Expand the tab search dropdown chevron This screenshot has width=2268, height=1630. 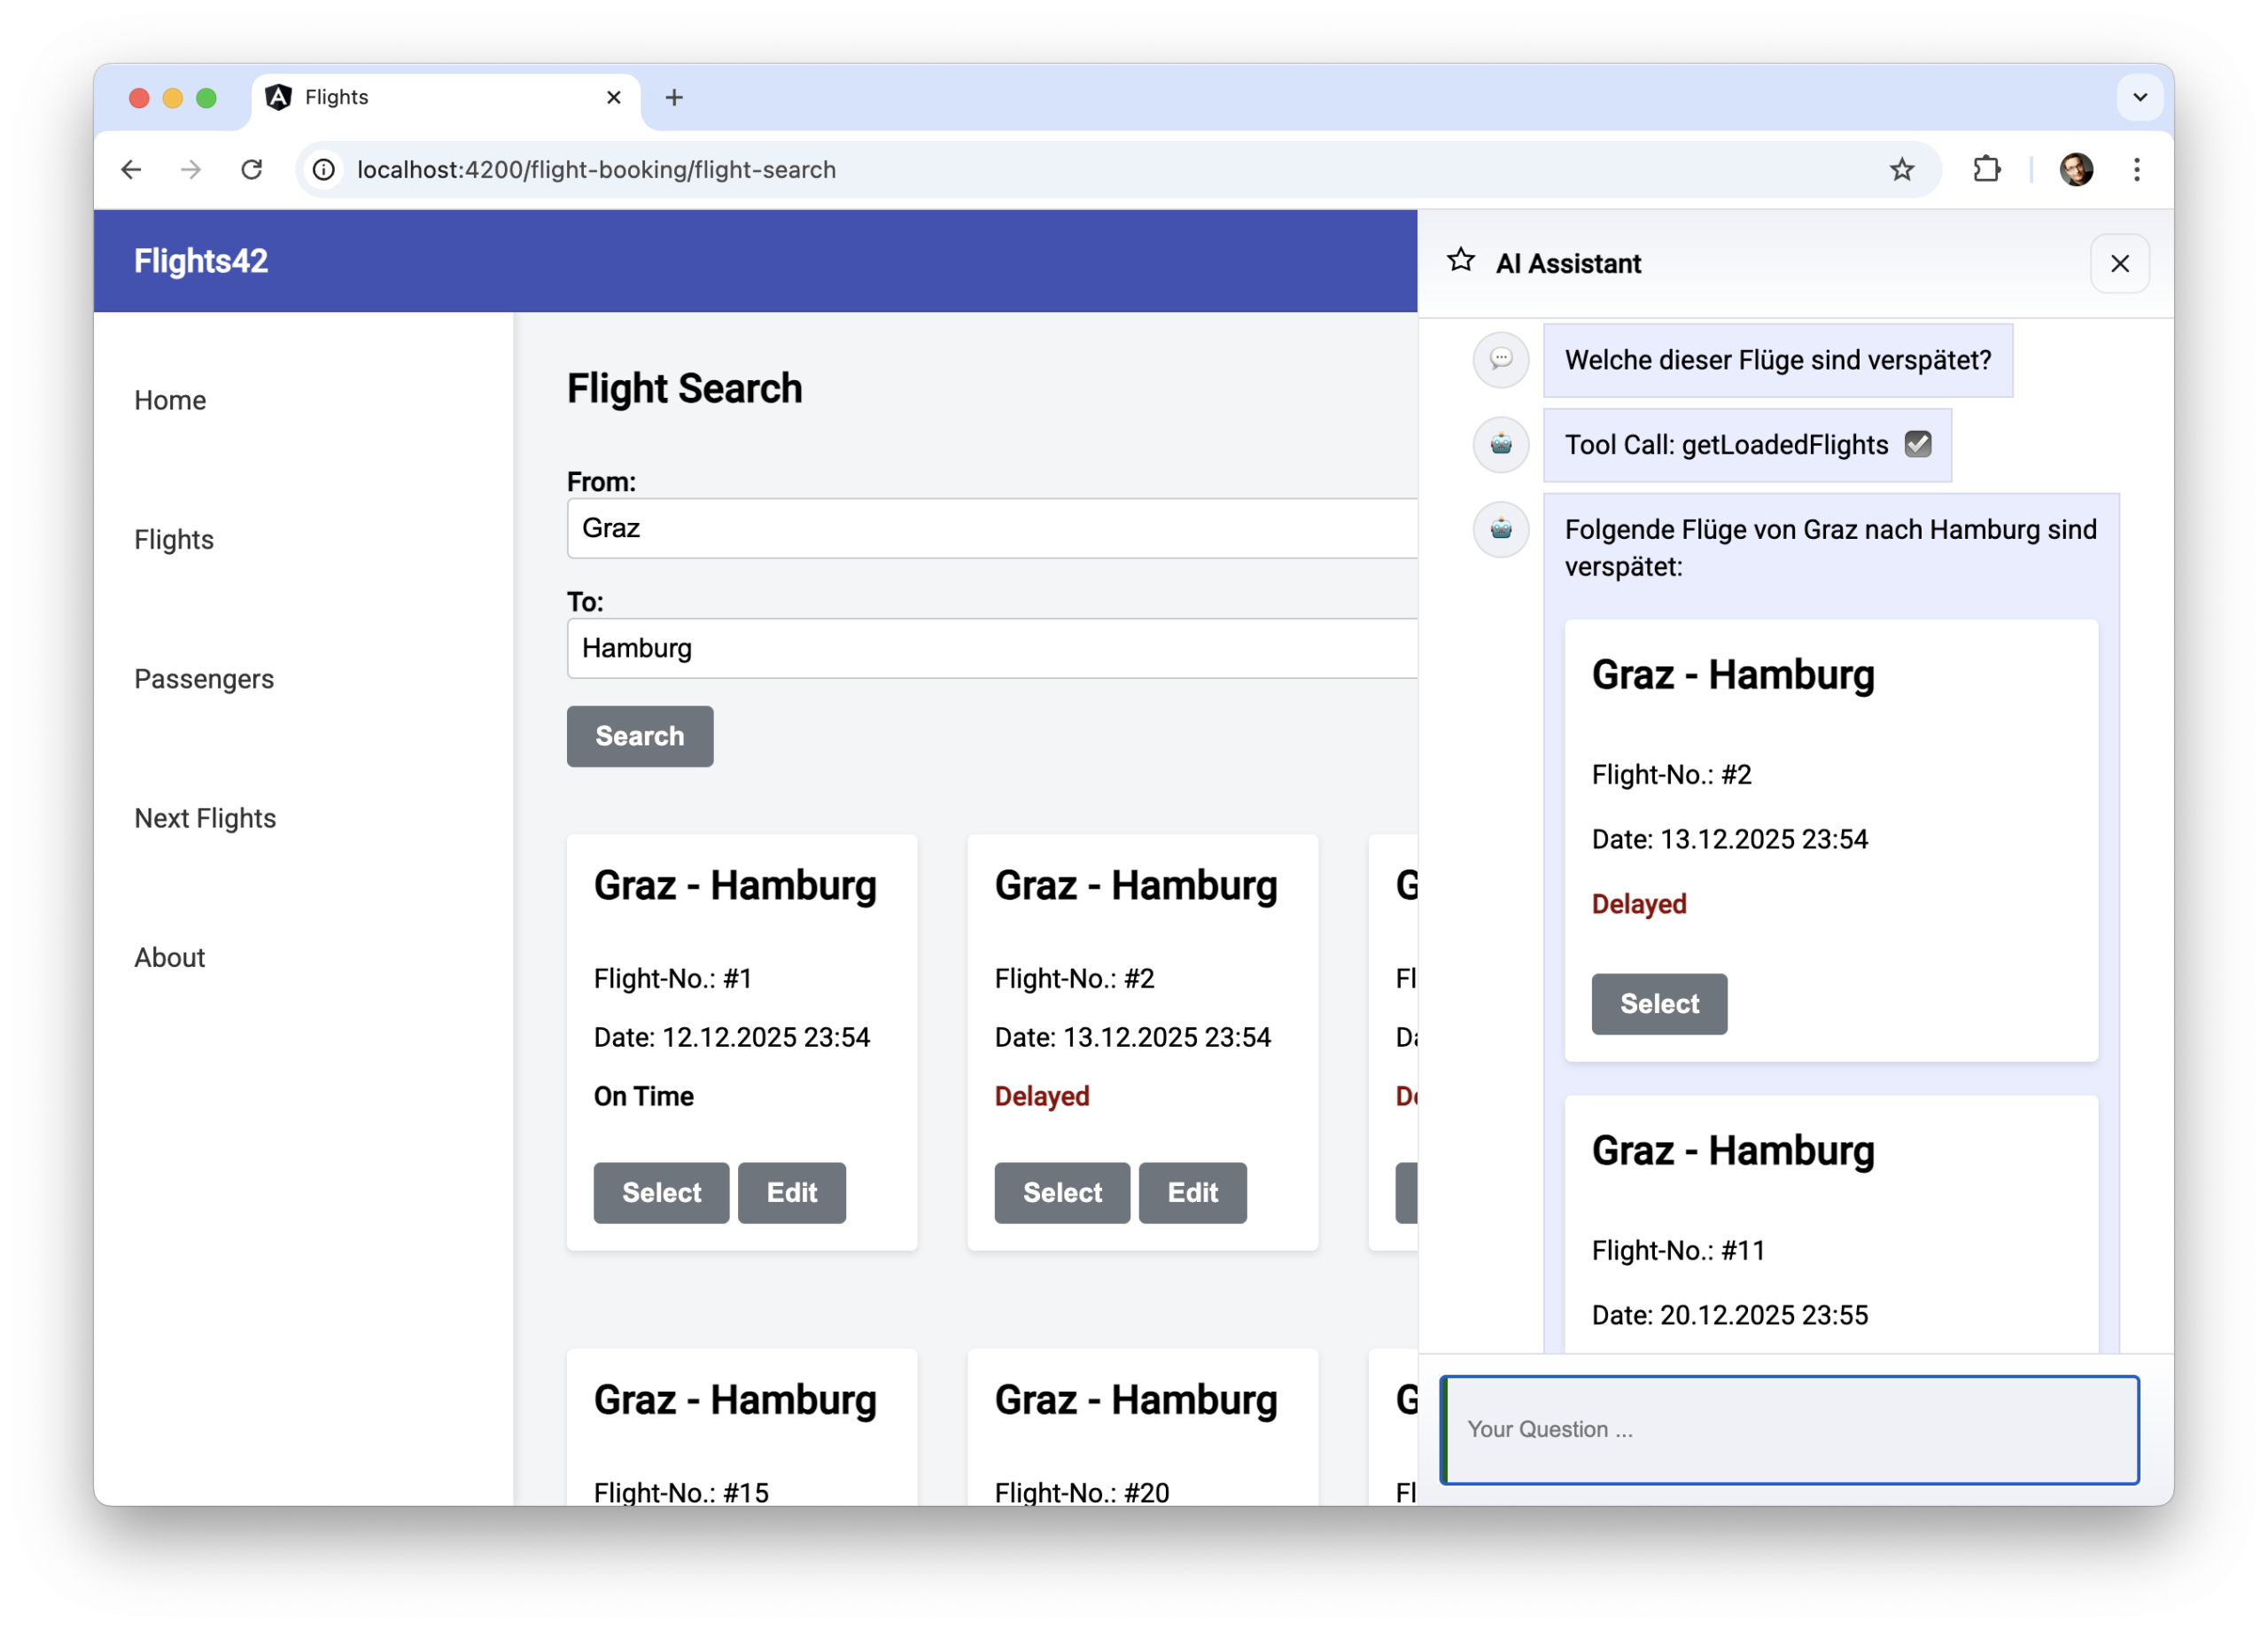(x=2139, y=97)
